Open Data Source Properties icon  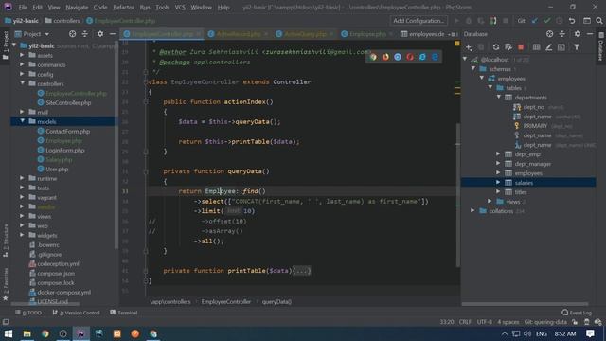point(508,47)
